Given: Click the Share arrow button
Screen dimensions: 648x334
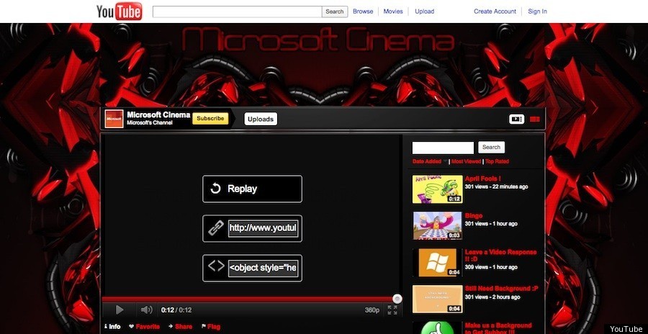Looking at the screenshot, I should pyautogui.click(x=181, y=327).
